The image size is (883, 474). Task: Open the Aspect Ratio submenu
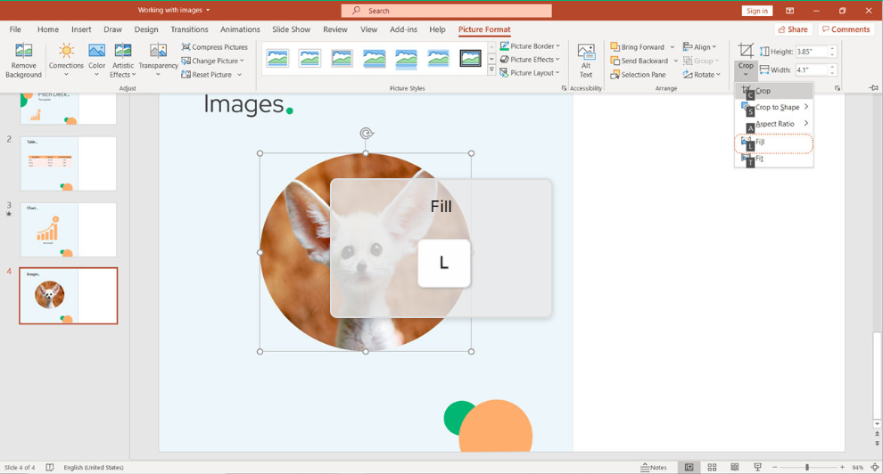coord(774,124)
